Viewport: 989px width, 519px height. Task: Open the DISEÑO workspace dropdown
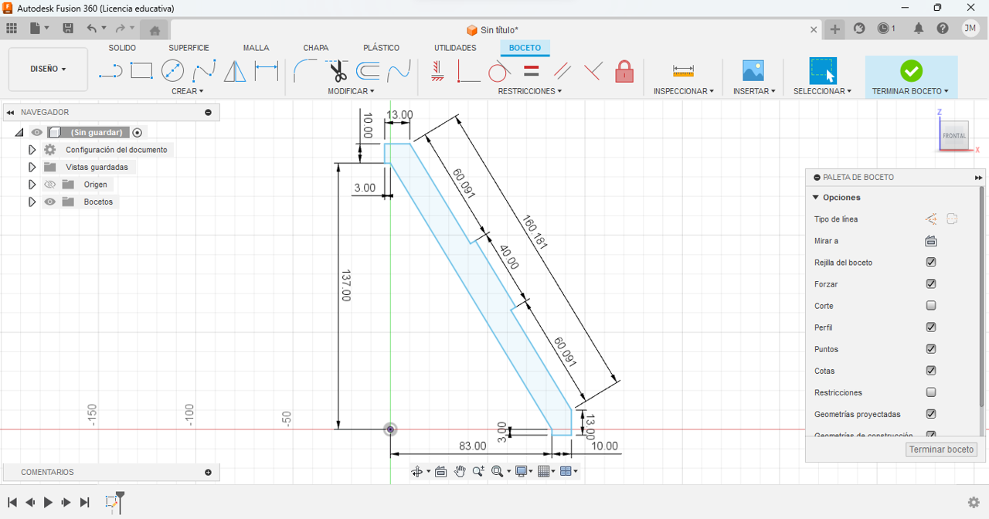(48, 69)
